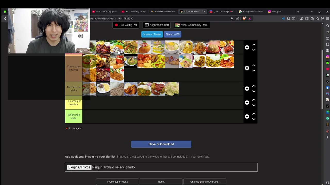This screenshot has height=185, width=330.
Task: Move 'Lo como por hambre' row down
Action: [254, 105]
